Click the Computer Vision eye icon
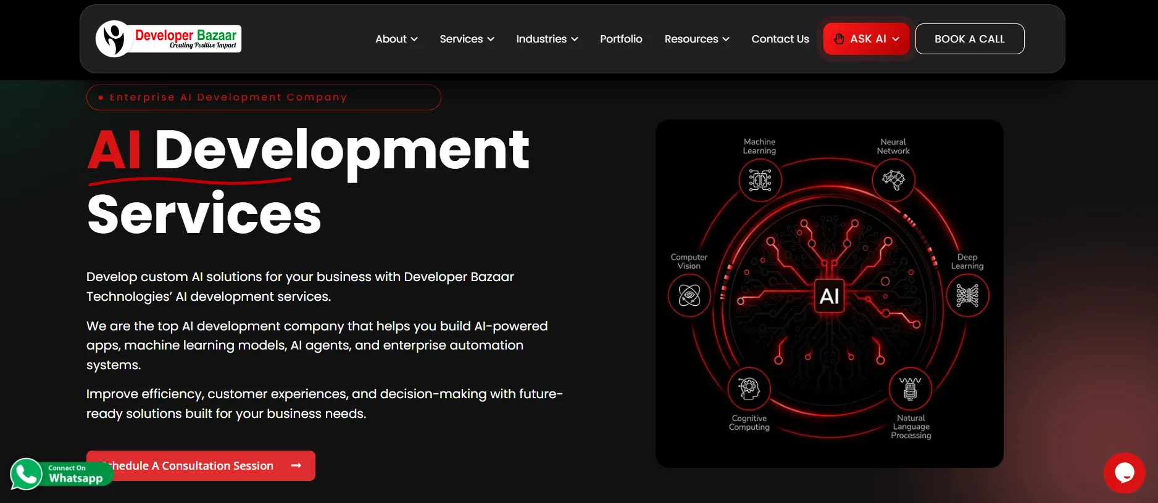Screen dimensions: 1158x503 pyautogui.click(x=689, y=295)
